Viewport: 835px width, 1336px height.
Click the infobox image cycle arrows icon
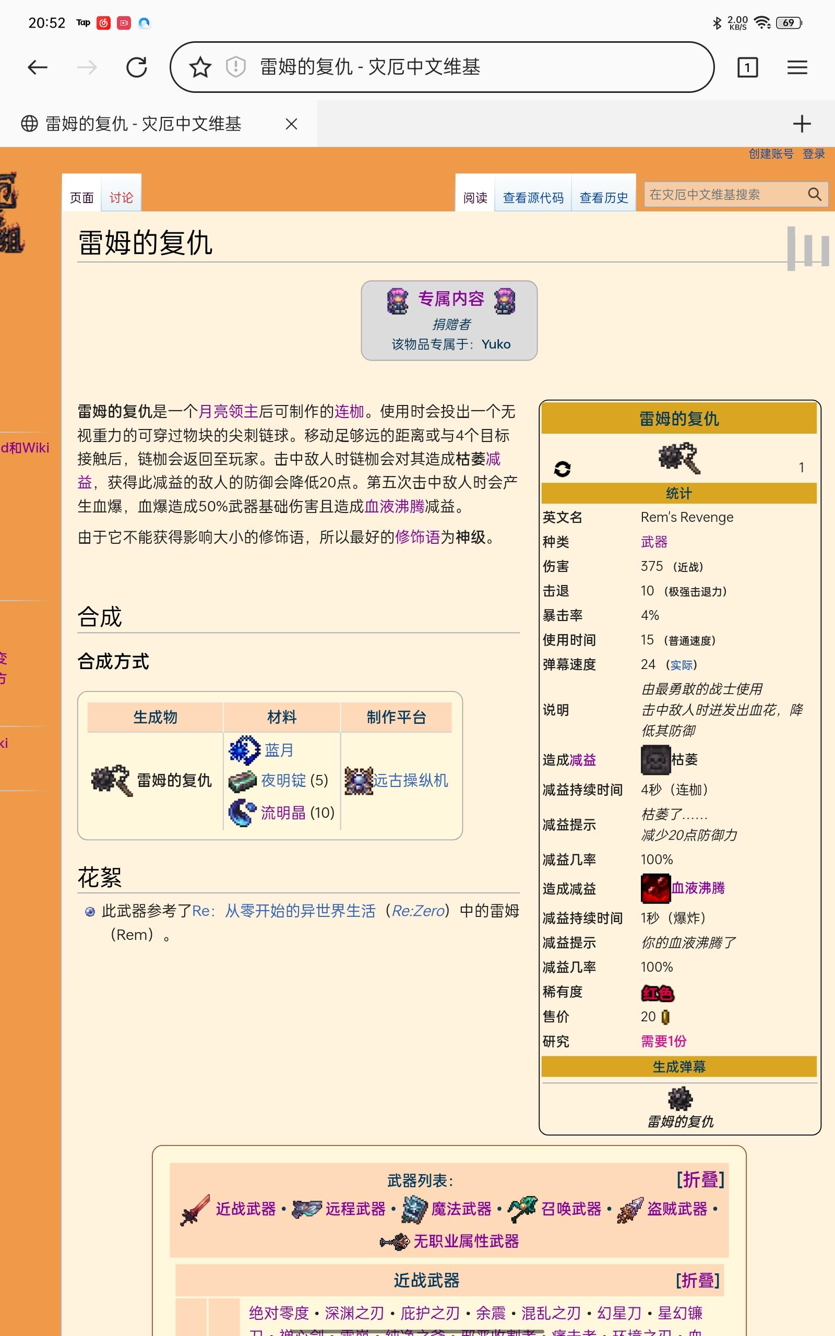pos(562,469)
